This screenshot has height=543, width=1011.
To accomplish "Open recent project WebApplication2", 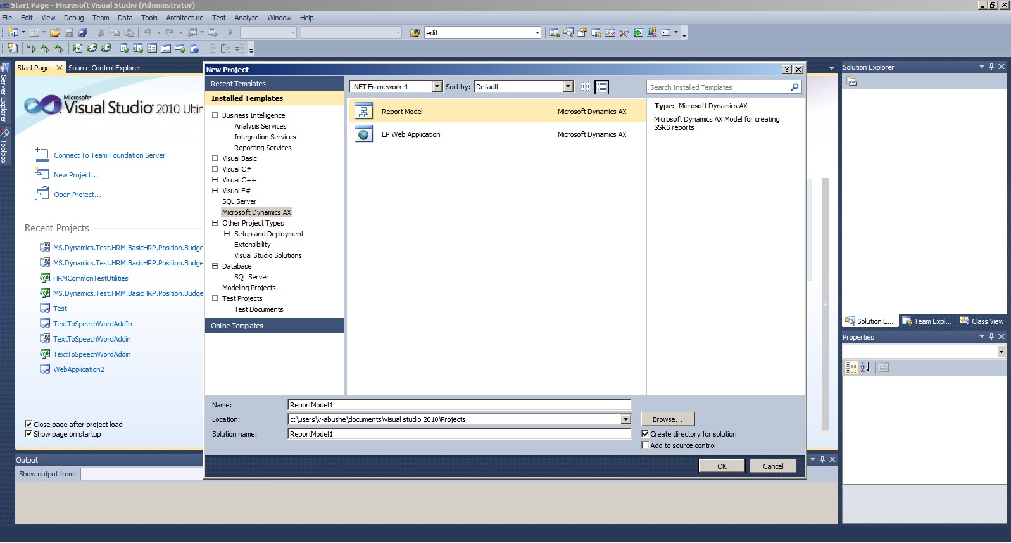I will pyautogui.click(x=79, y=369).
